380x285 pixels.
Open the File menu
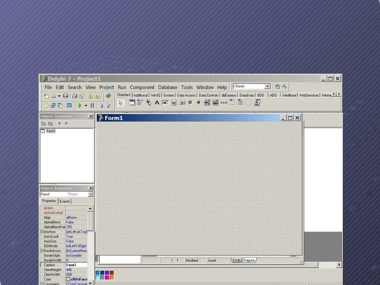click(48, 87)
